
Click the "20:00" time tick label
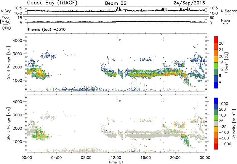click(175, 158)
